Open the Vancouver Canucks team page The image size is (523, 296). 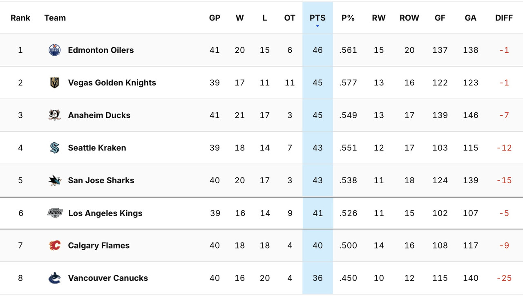(x=107, y=278)
